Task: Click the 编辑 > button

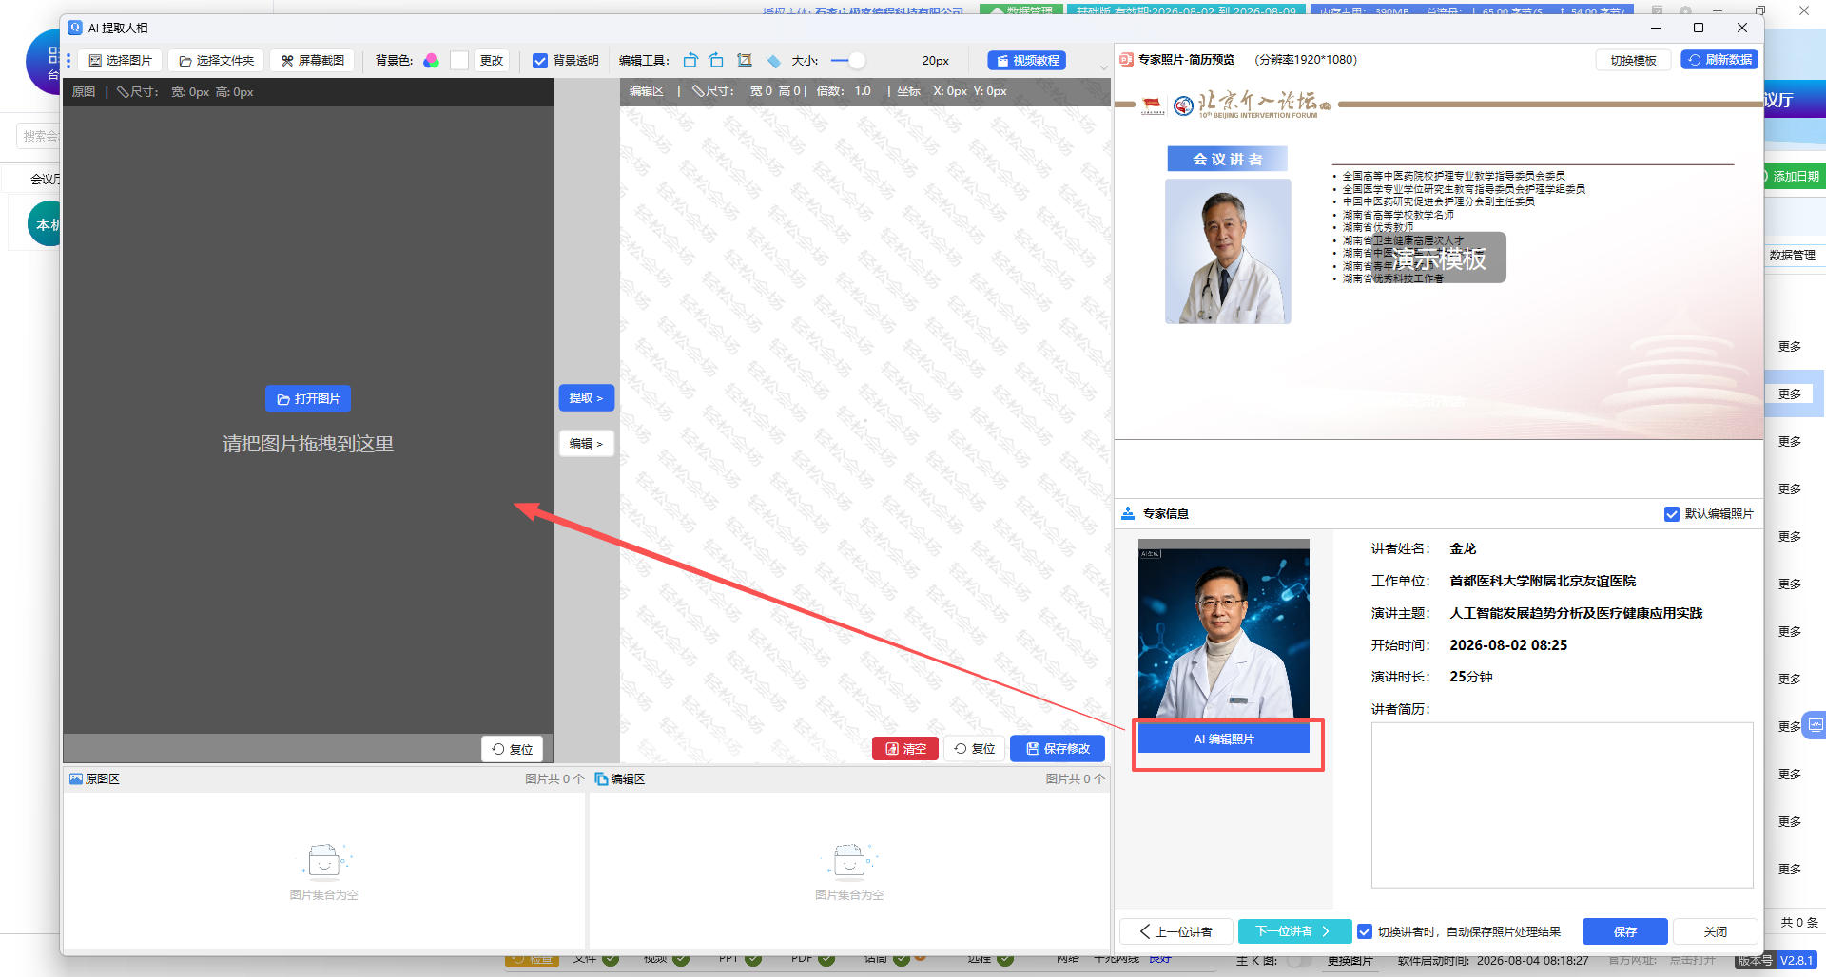Action: tap(586, 444)
